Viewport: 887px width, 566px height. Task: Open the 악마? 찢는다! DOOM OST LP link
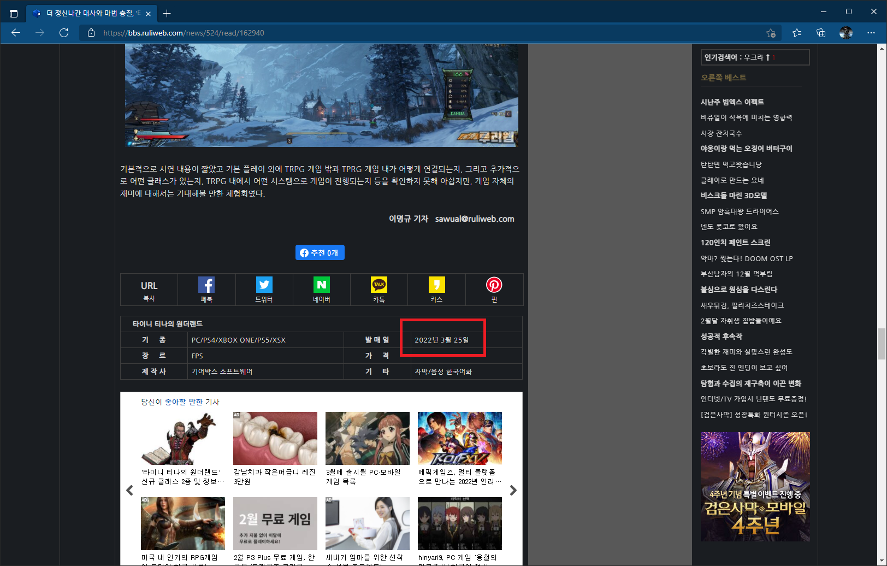pyautogui.click(x=747, y=258)
